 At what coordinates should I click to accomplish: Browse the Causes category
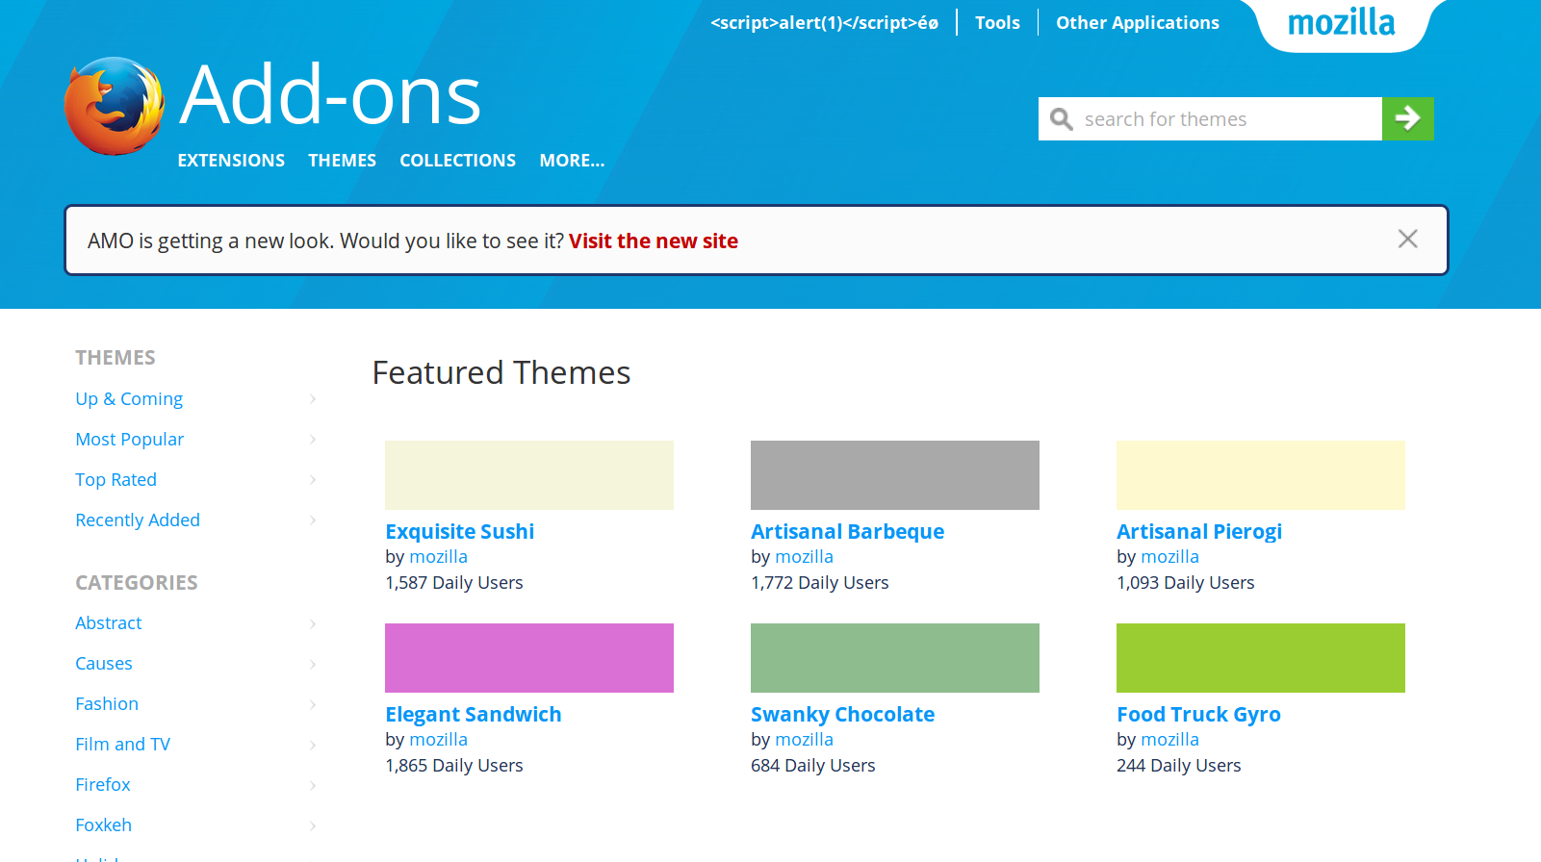(104, 664)
